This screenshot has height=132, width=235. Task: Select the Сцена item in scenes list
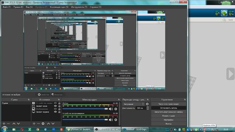(x=16, y=103)
